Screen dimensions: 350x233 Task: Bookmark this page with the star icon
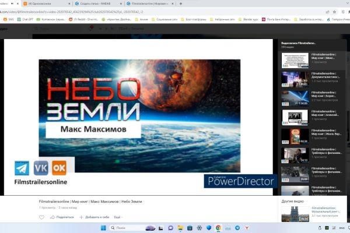[x=334, y=12]
